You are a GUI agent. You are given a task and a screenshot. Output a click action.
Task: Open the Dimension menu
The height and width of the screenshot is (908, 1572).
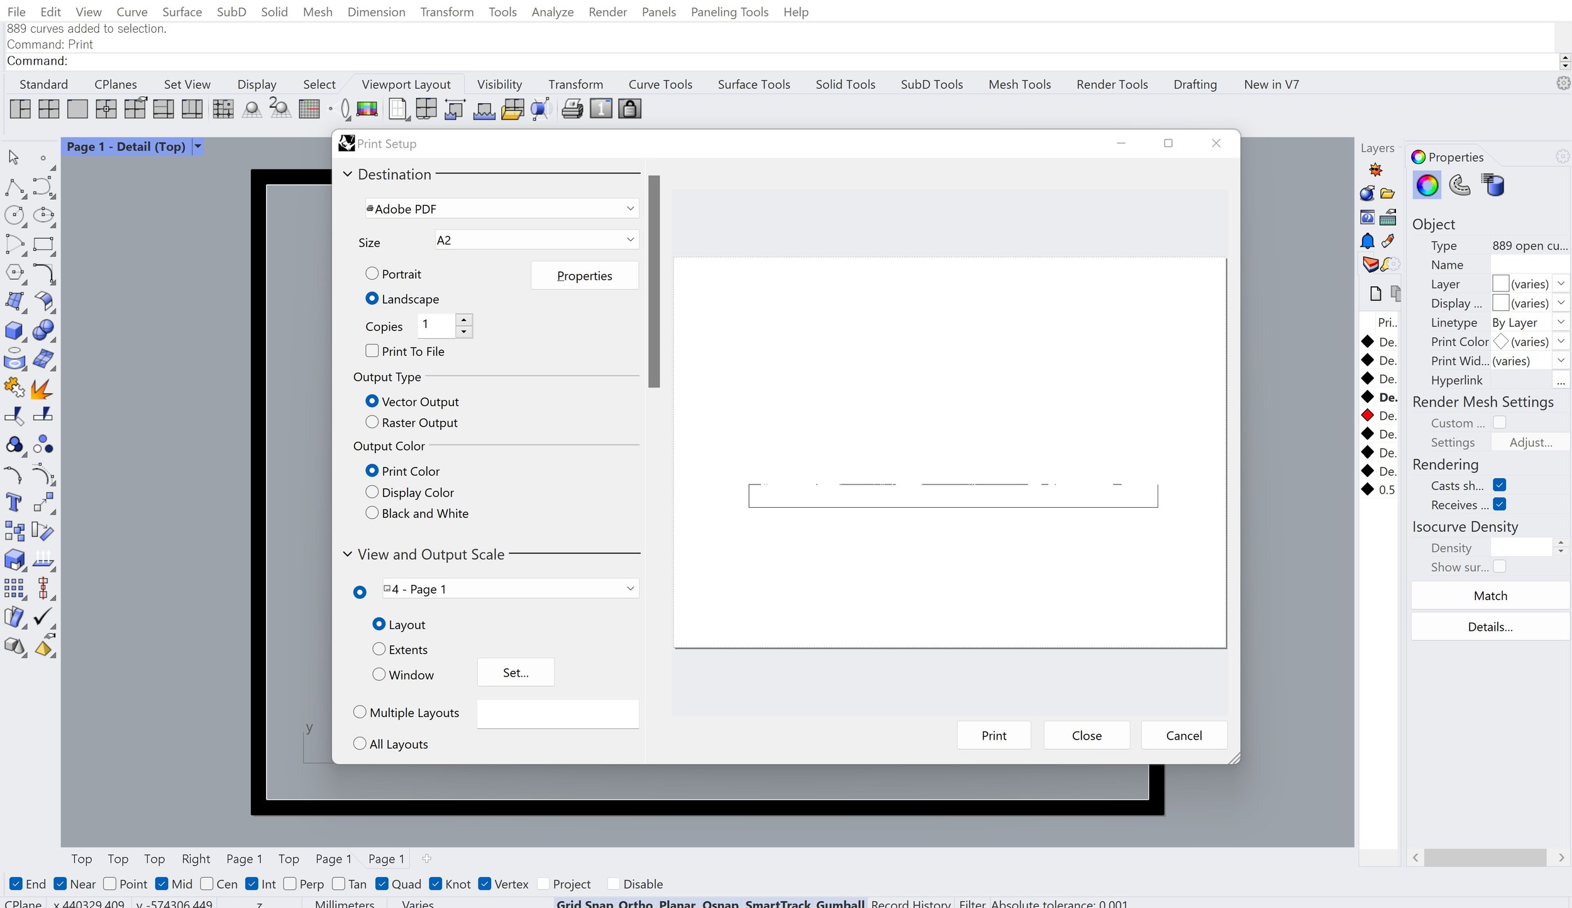376,12
